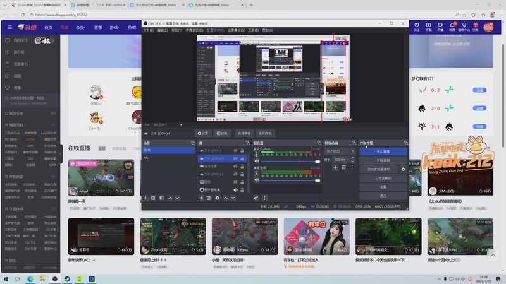The height and width of the screenshot is (284, 506).
Task: Open Desktop Audio channel options dots
Action: (257, 174)
